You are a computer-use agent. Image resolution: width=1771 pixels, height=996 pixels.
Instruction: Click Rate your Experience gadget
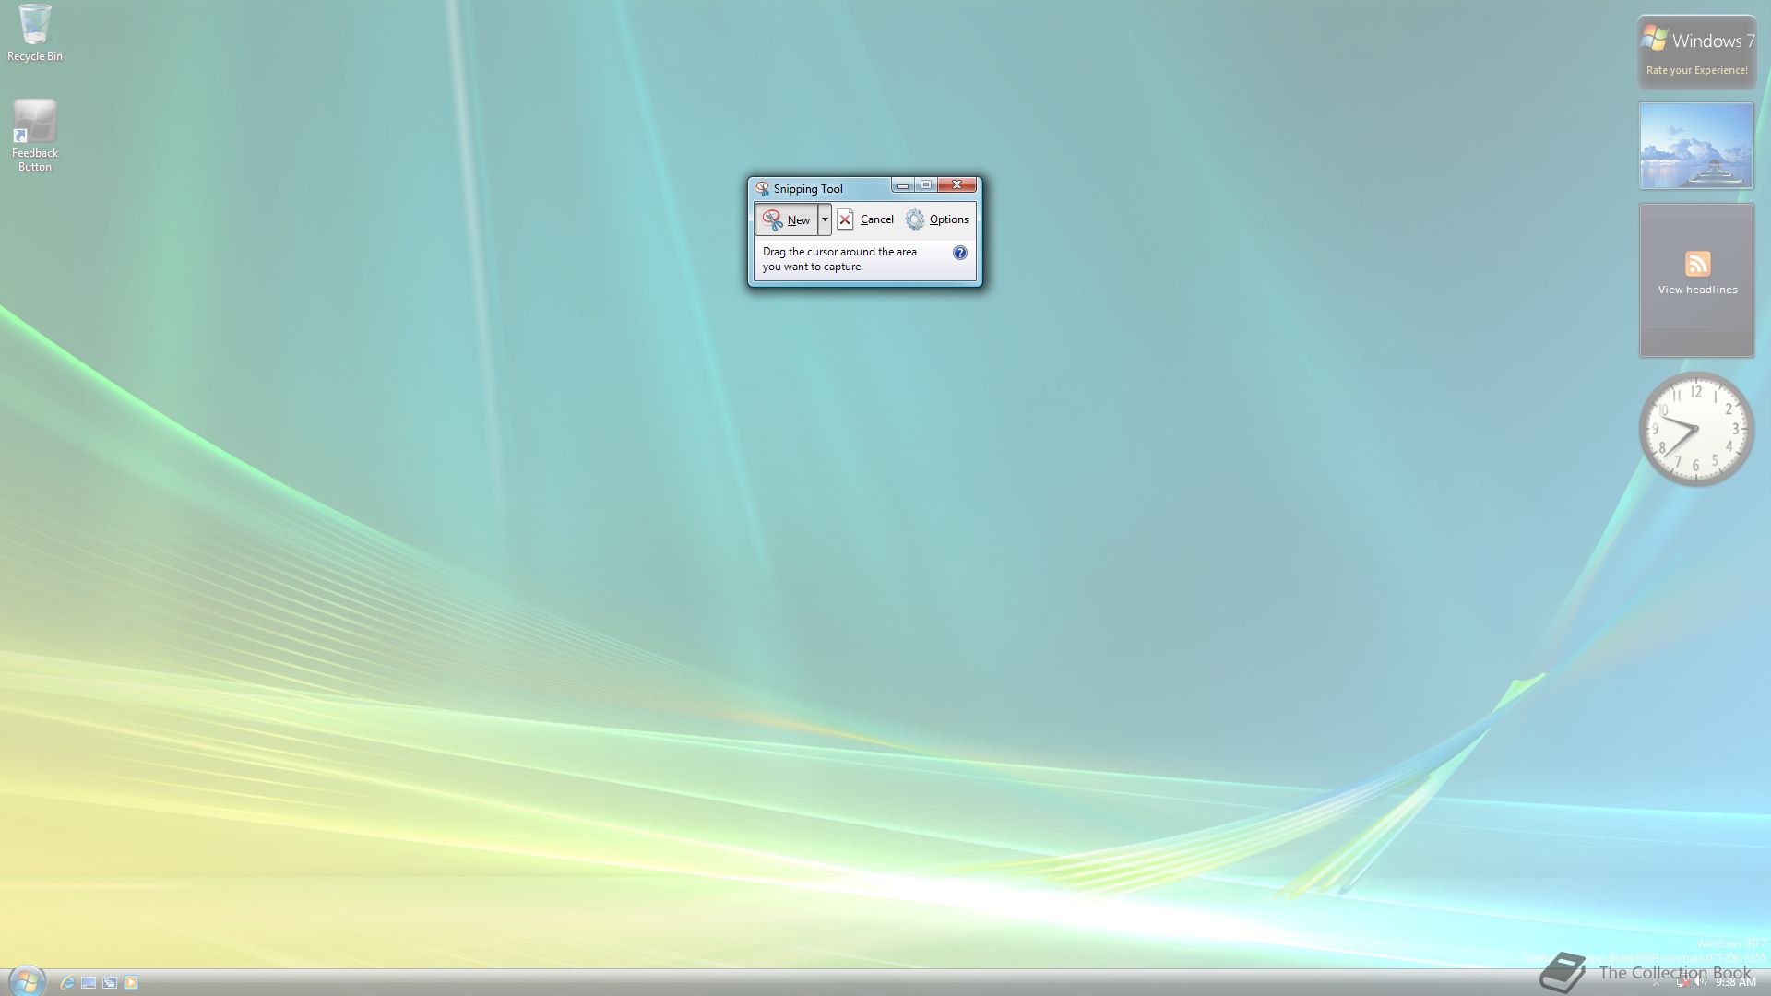coord(1696,53)
